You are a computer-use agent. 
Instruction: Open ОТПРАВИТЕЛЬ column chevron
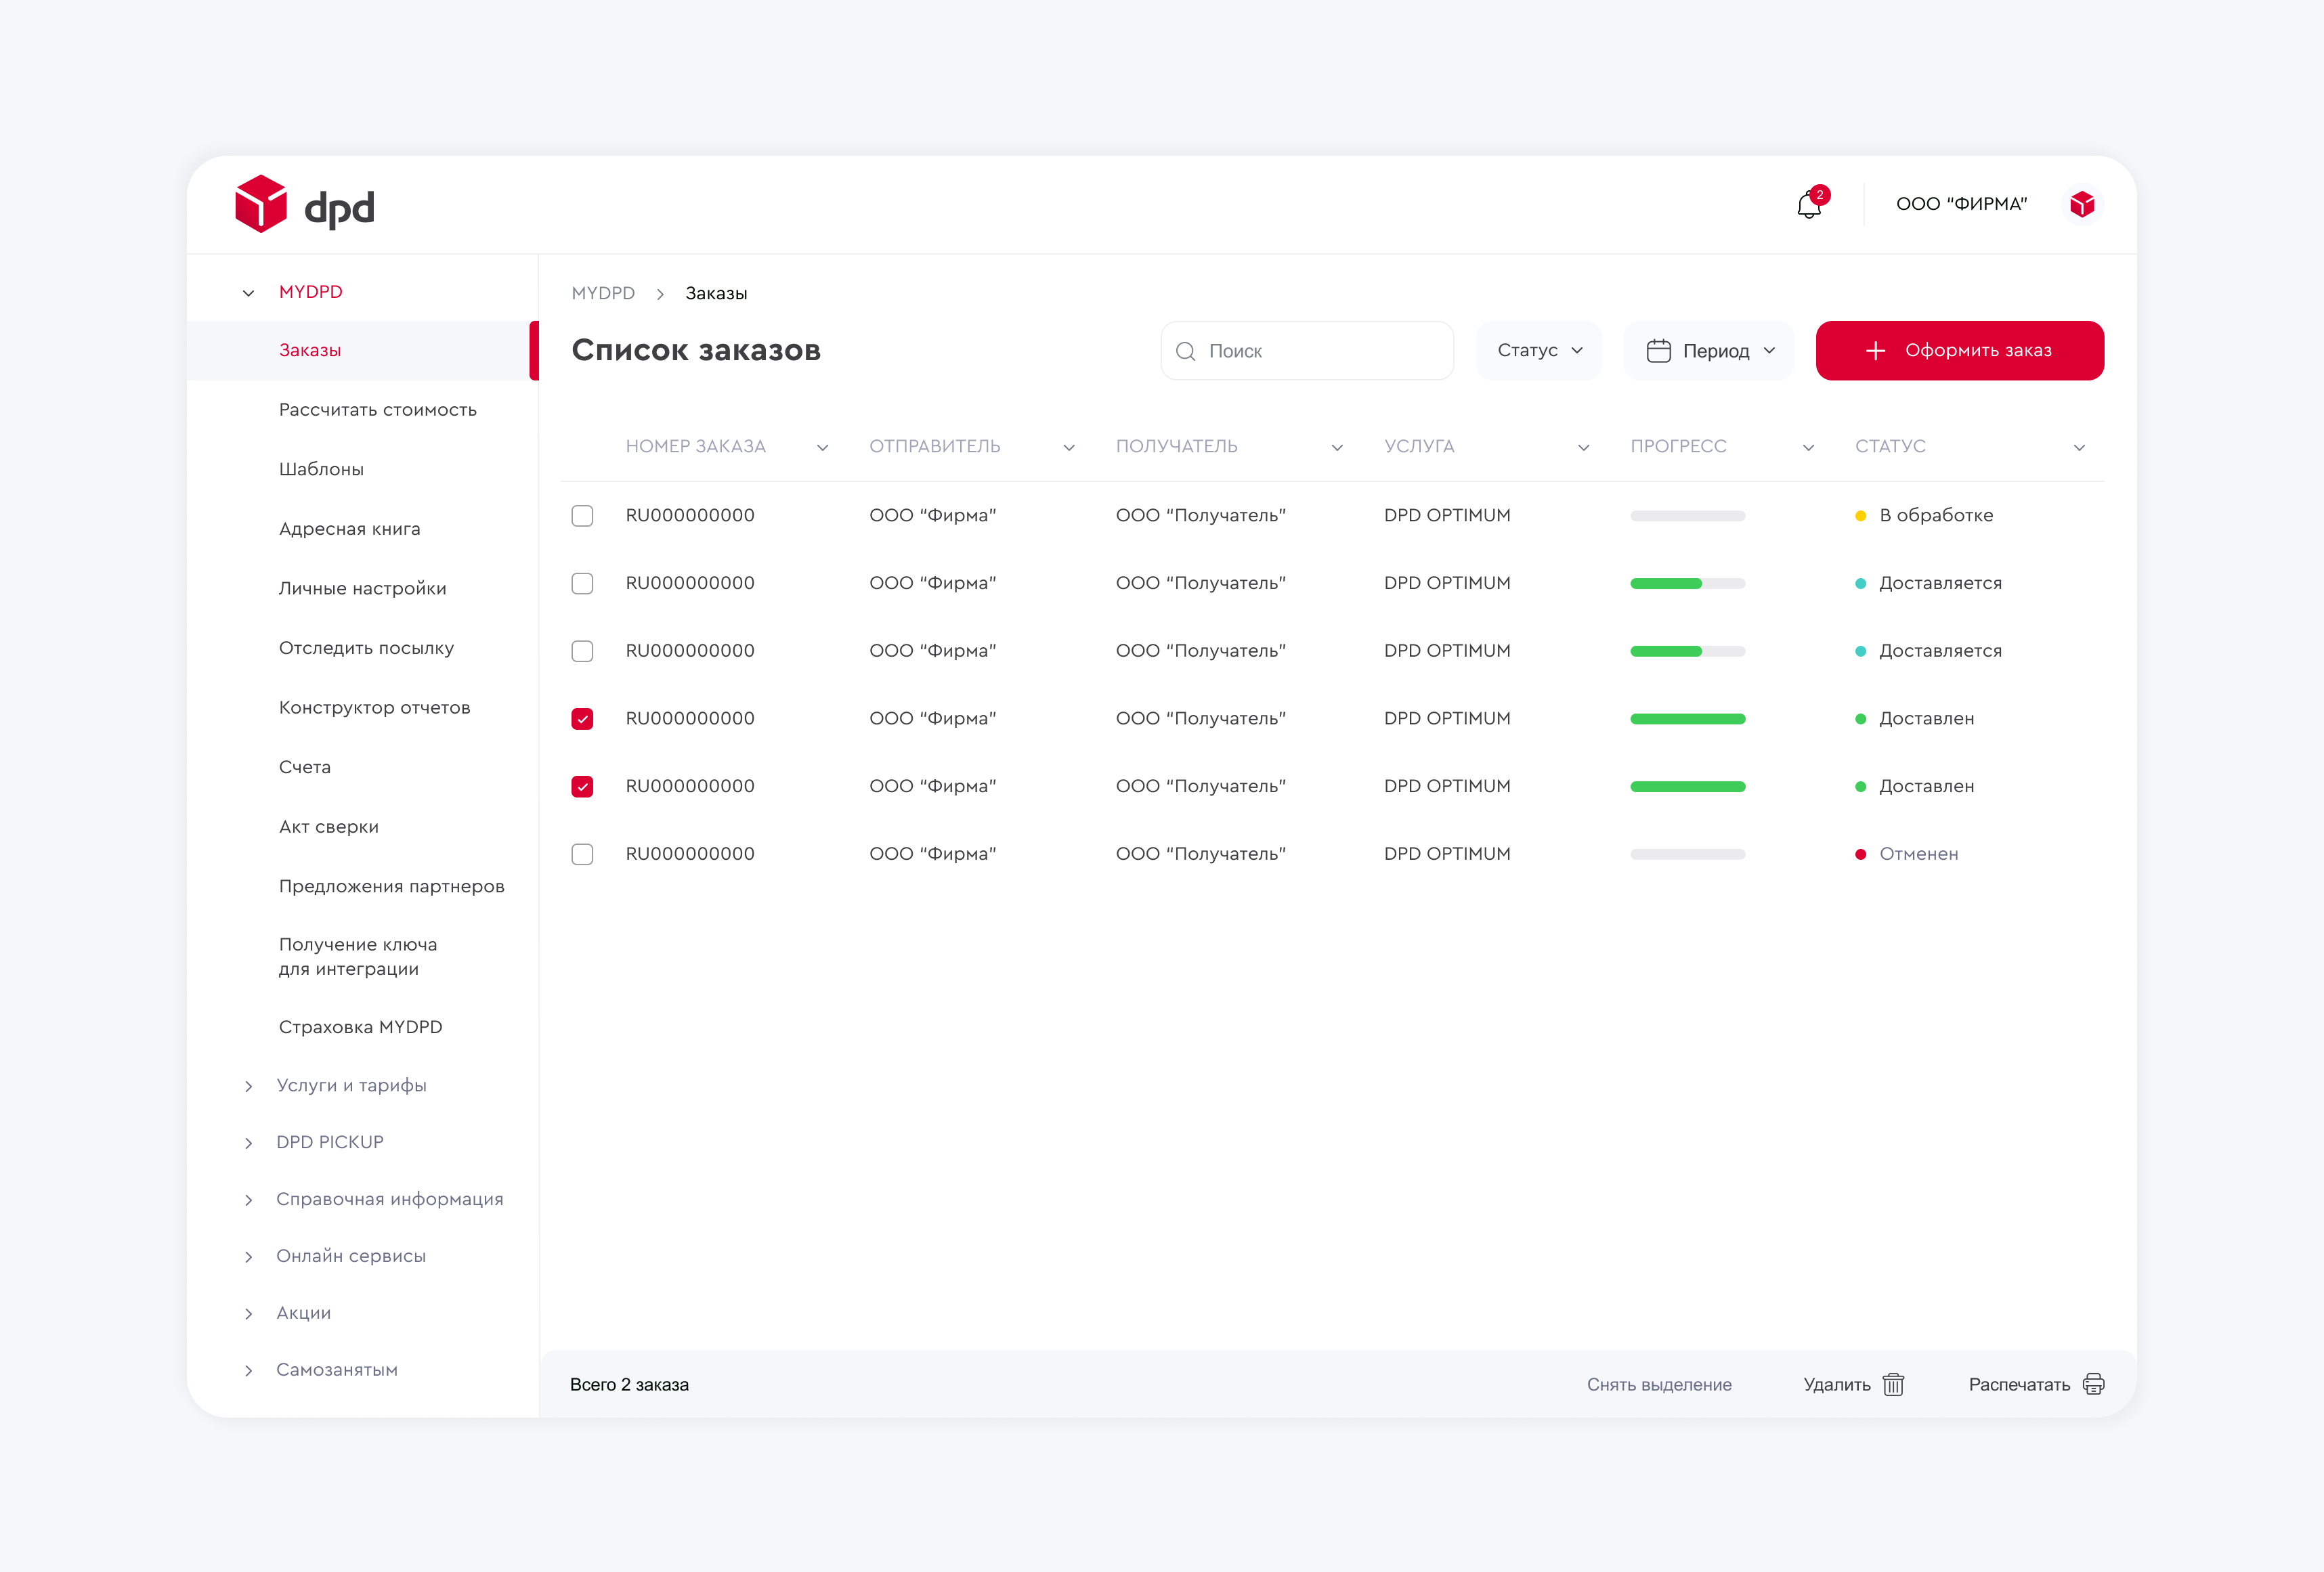point(1068,448)
